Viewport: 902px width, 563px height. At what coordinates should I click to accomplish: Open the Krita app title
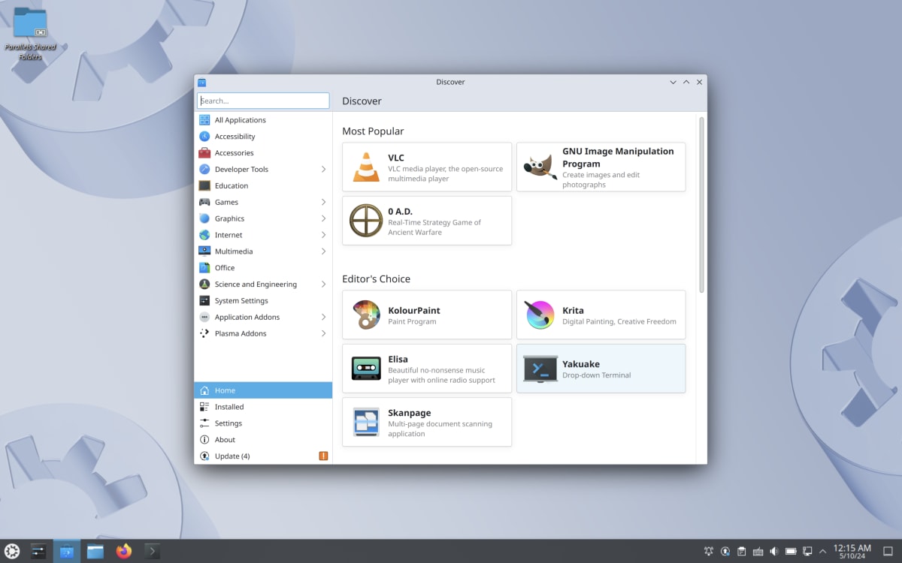point(573,311)
